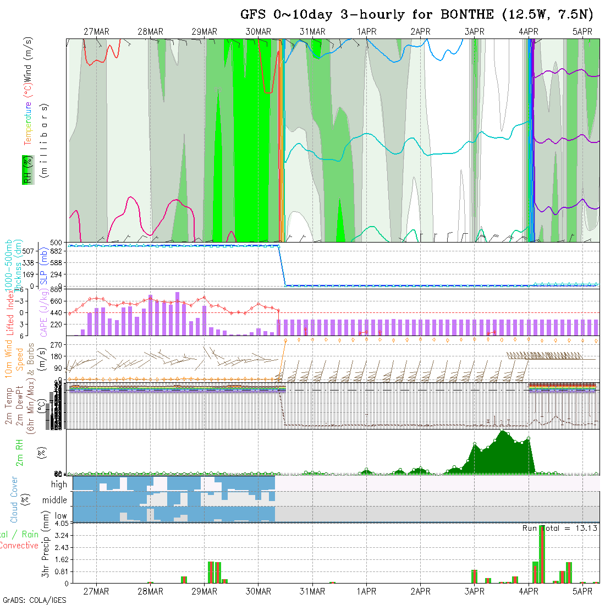Viewport: 605px width, 605px height.
Task: Click the 27MAR label on the top axis
Action: [96, 32]
